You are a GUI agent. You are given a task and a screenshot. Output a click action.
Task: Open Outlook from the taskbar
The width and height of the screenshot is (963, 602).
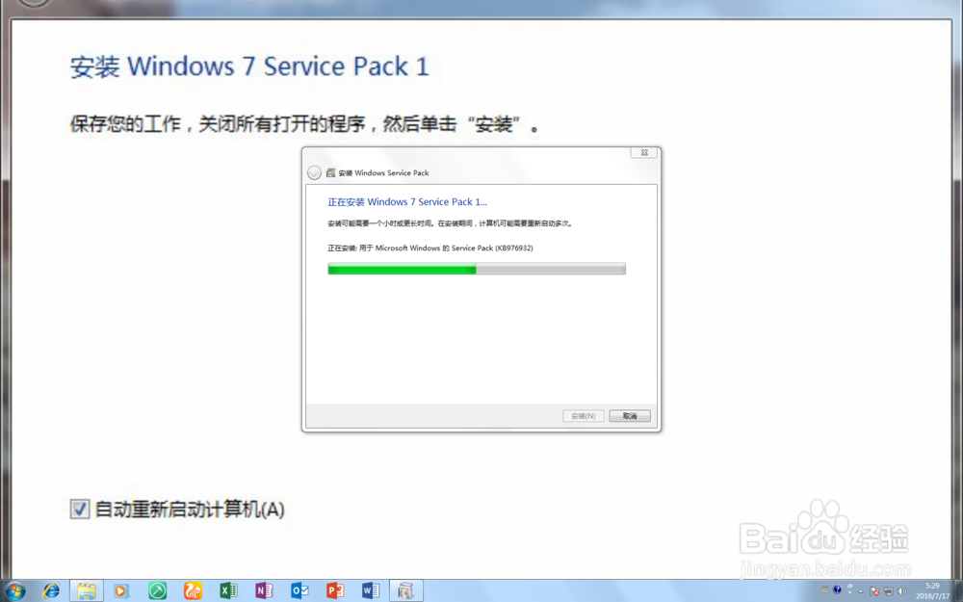point(299,591)
